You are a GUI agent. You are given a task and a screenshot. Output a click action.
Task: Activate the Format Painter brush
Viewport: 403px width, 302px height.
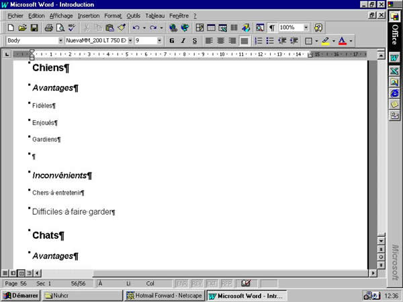coord(122,28)
